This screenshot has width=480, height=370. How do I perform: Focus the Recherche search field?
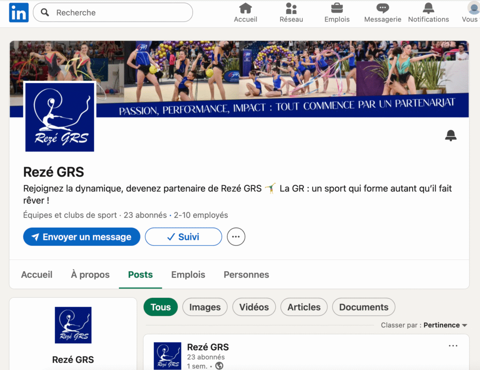[113, 12]
